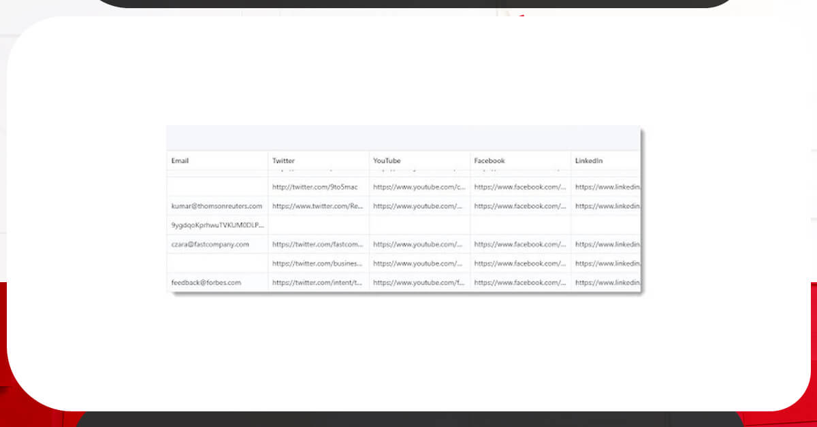Image resolution: width=817 pixels, height=427 pixels.
Task: Open the LinkedIn link in the 9to5mac row
Action: pyautogui.click(x=607, y=186)
